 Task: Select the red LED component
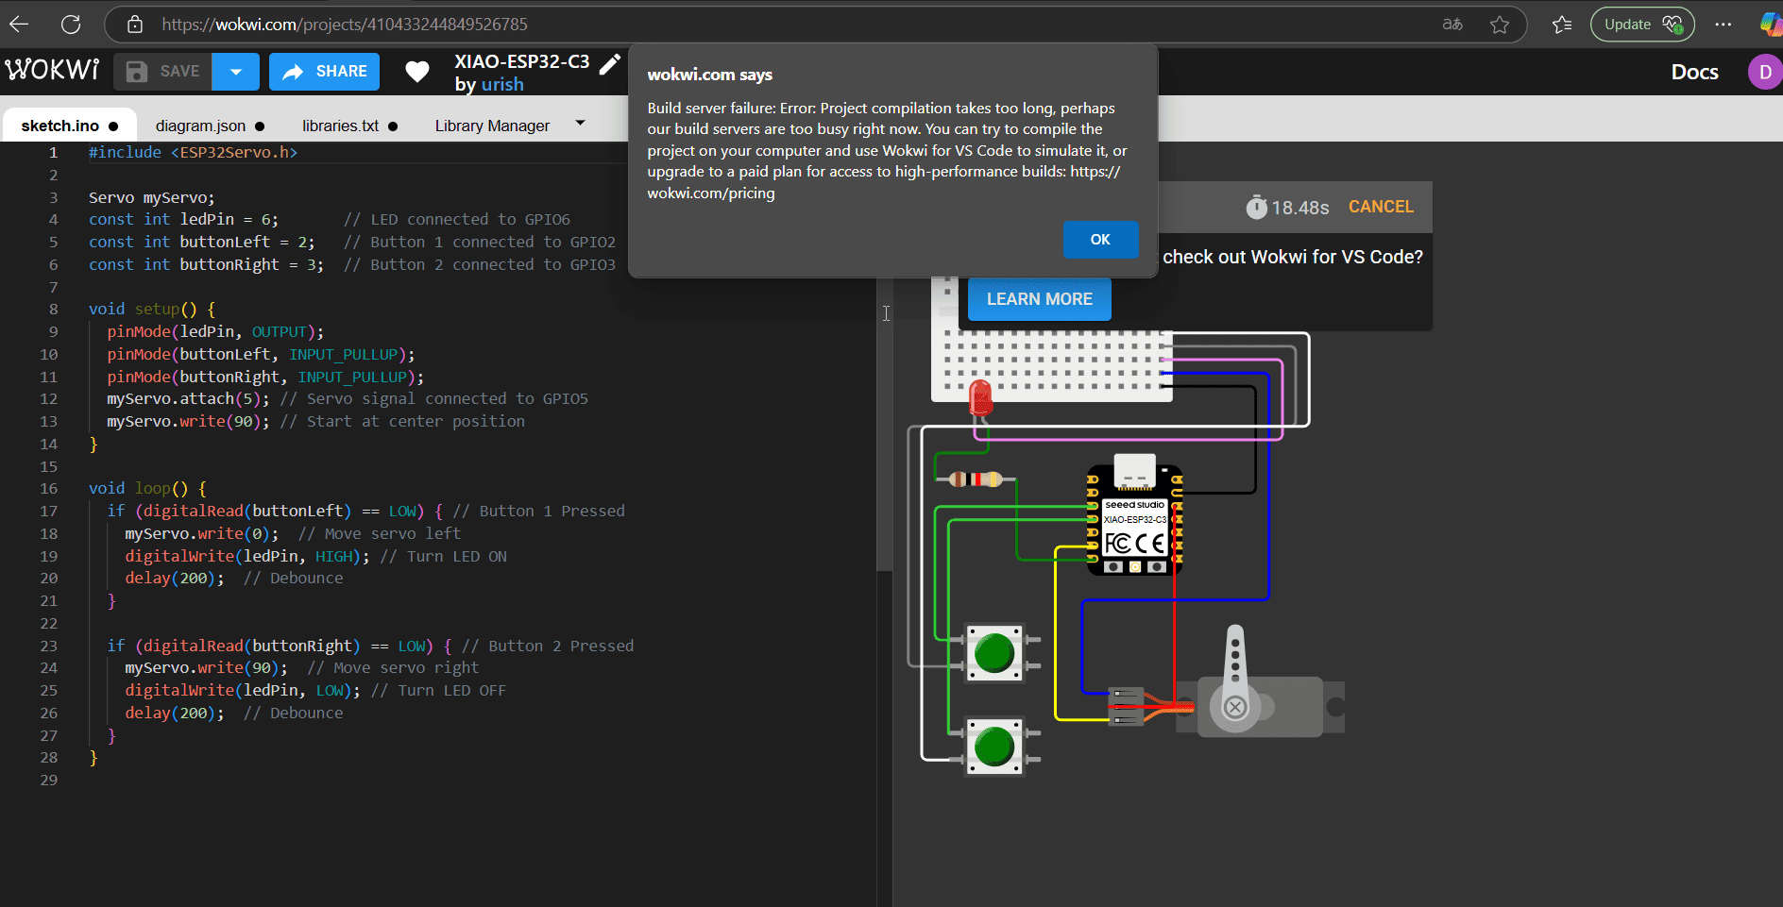pyautogui.click(x=981, y=398)
